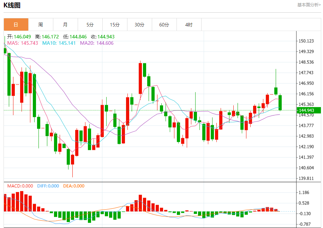This screenshot has height=228, width=323.
Task: Click the green current price tag 144.943
Action: click(x=309, y=110)
